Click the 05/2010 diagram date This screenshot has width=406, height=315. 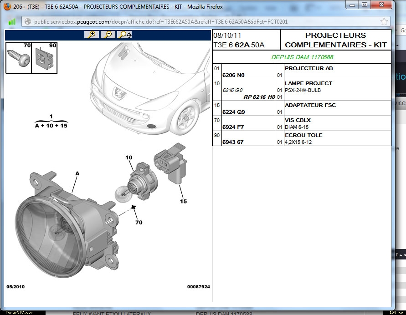pos(15,287)
